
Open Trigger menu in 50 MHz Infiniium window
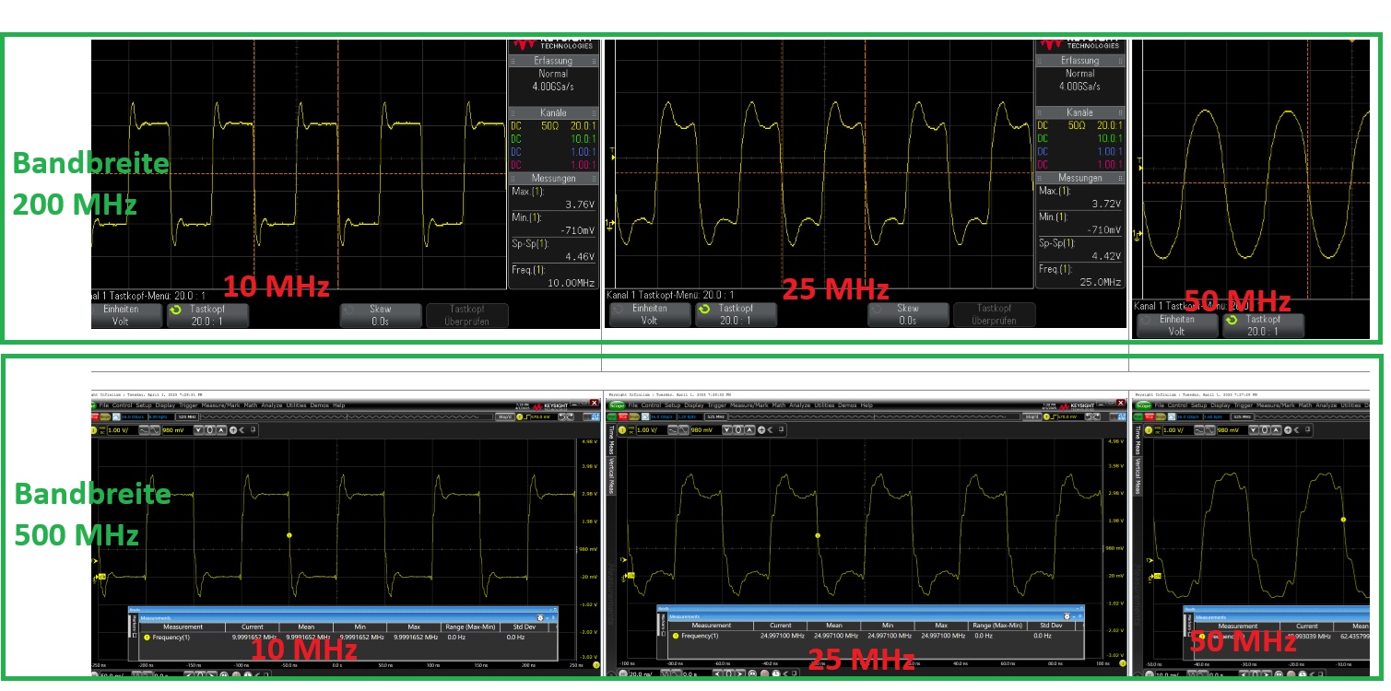[x=1243, y=405]
